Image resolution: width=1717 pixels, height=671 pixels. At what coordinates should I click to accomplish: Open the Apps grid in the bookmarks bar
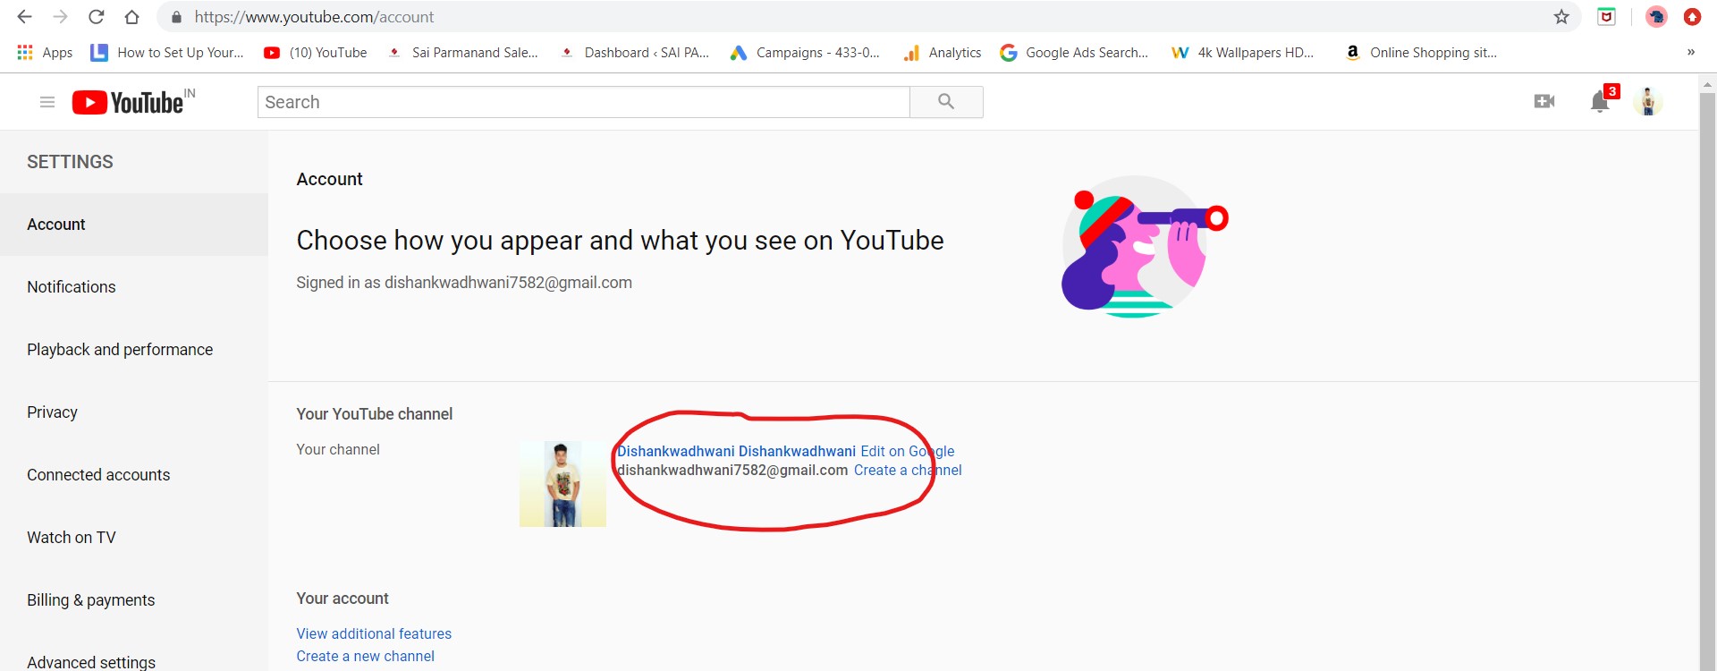(x=45, y=53)
